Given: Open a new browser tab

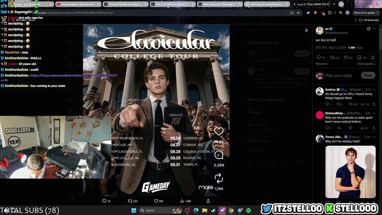Looking at the screenshot, I should [x=341, y=4].
